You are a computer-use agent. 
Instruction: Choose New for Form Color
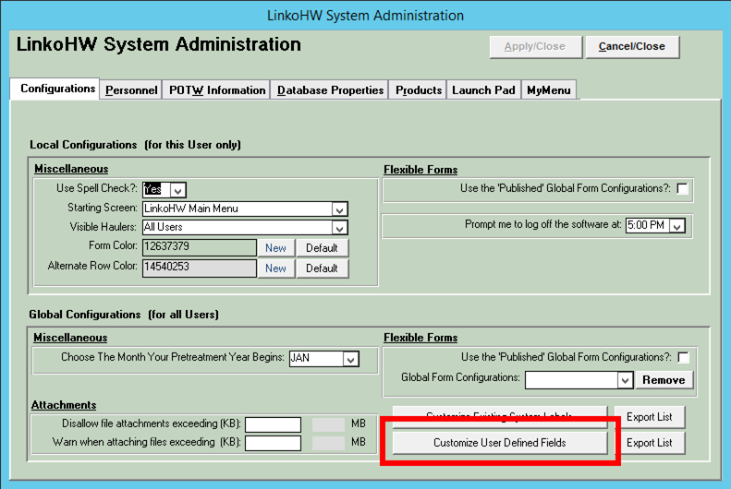pos(276,248)
